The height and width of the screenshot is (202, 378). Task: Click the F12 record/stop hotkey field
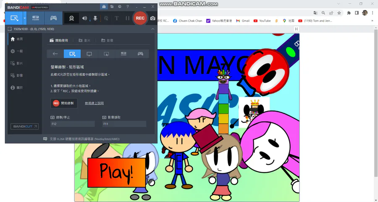tap(73, 124)
